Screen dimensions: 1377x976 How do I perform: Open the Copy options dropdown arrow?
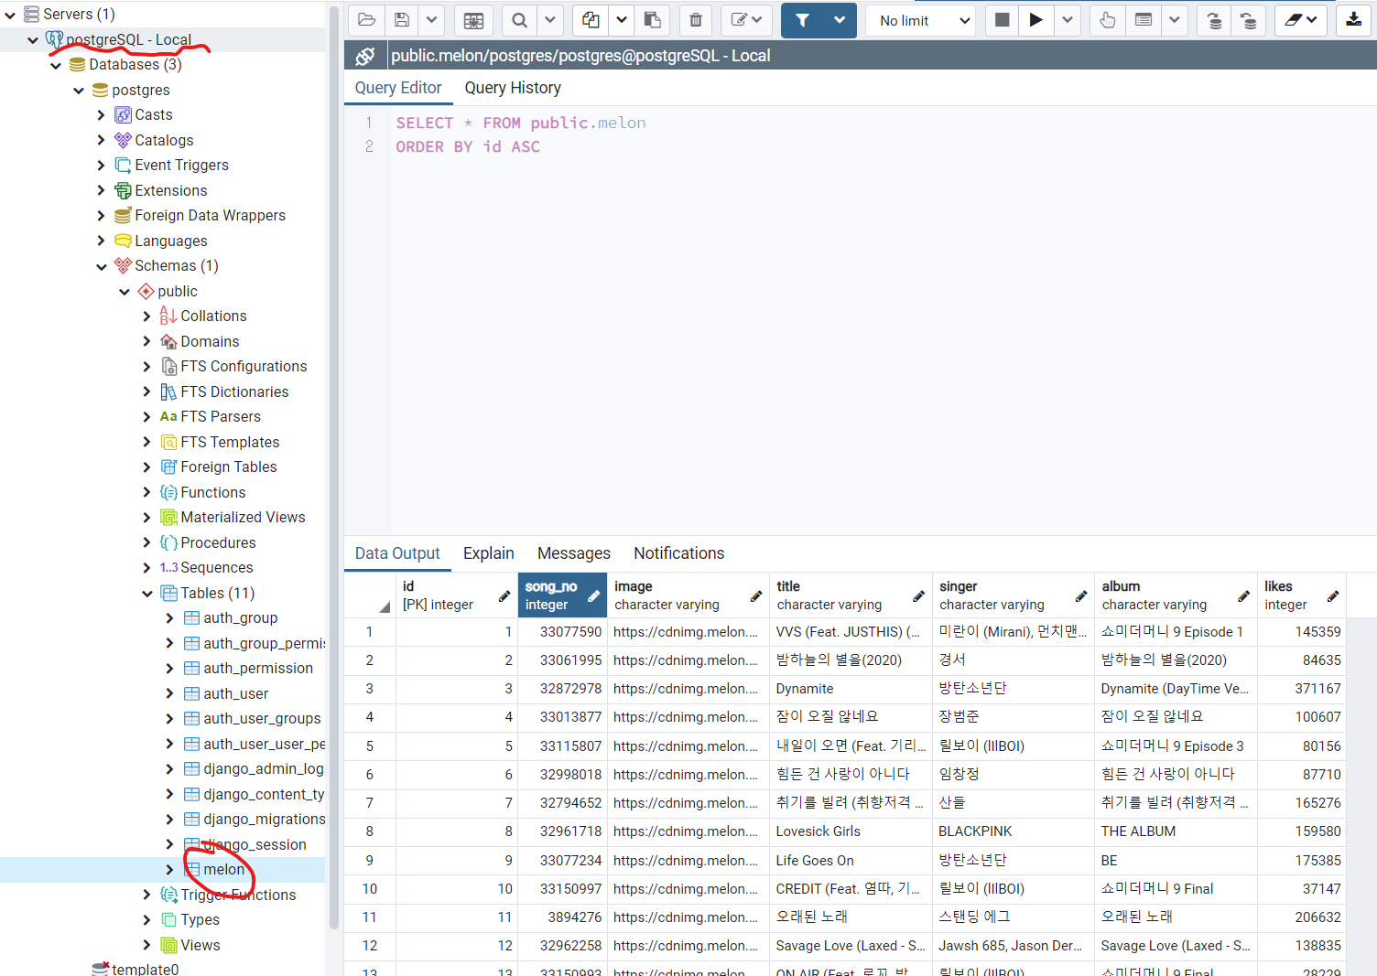(621, 20)
